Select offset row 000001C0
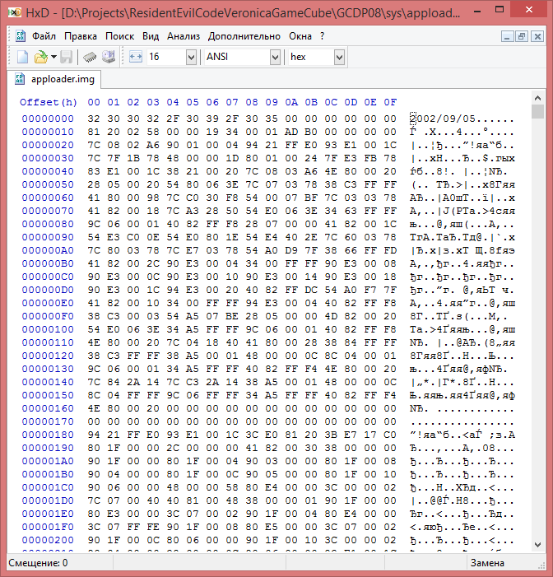 48,487
